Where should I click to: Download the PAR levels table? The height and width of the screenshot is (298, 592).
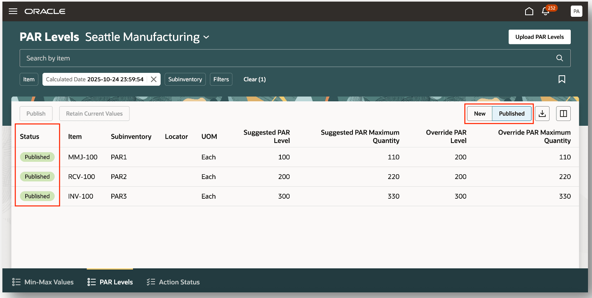(x=542, y=114)
